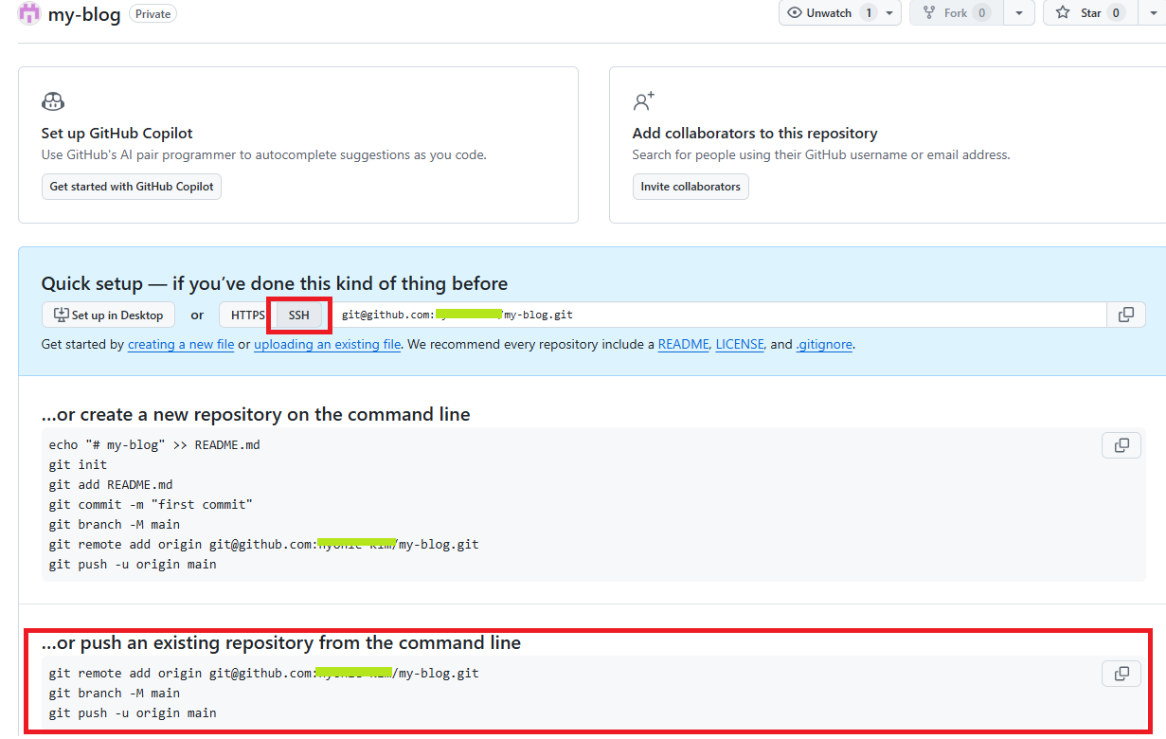The image size is (1166, 739).
Task: Click the Quick setup heading text
Action: [275, 283]
